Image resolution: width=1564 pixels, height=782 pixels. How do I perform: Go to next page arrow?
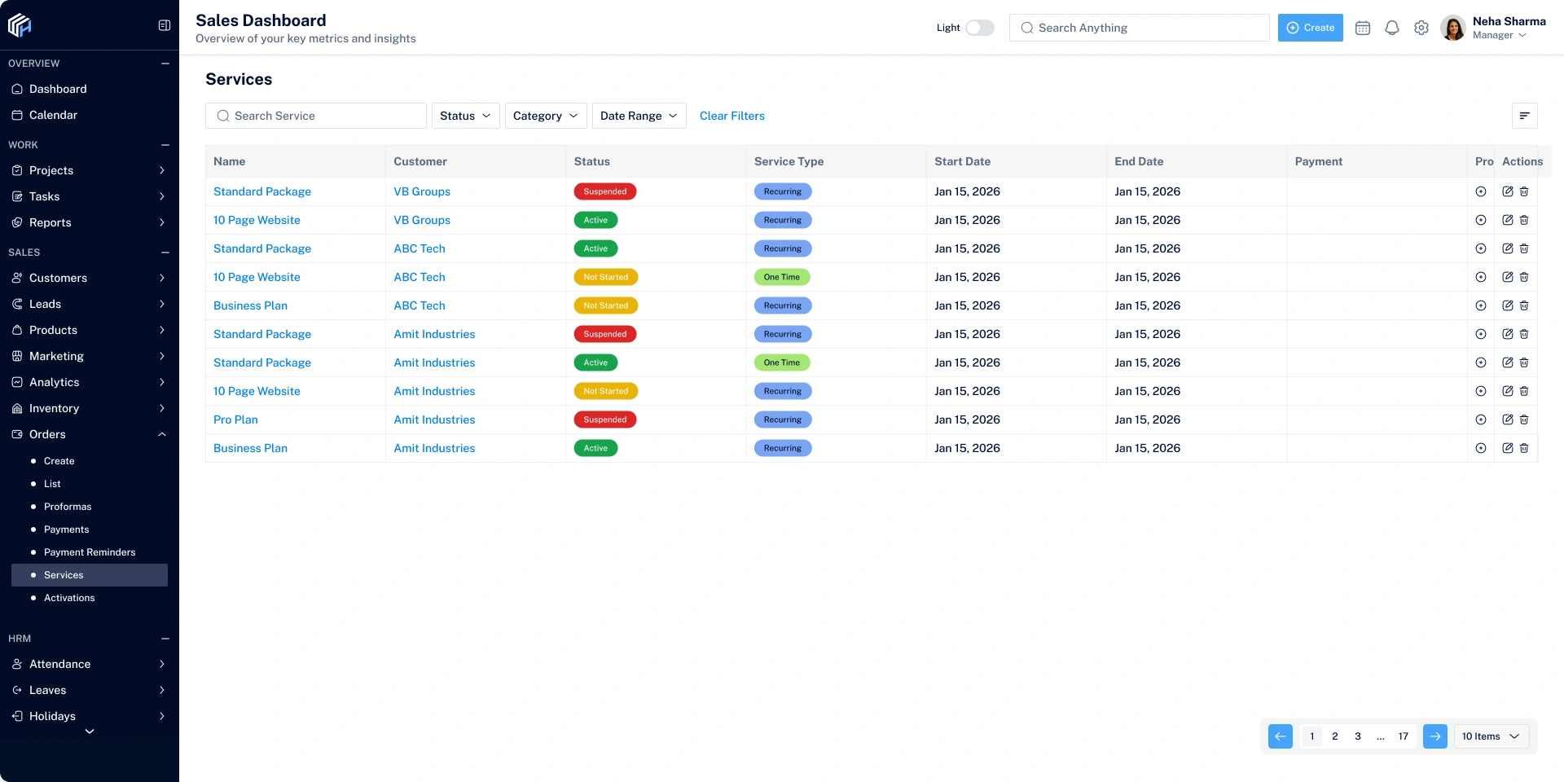1435,736
